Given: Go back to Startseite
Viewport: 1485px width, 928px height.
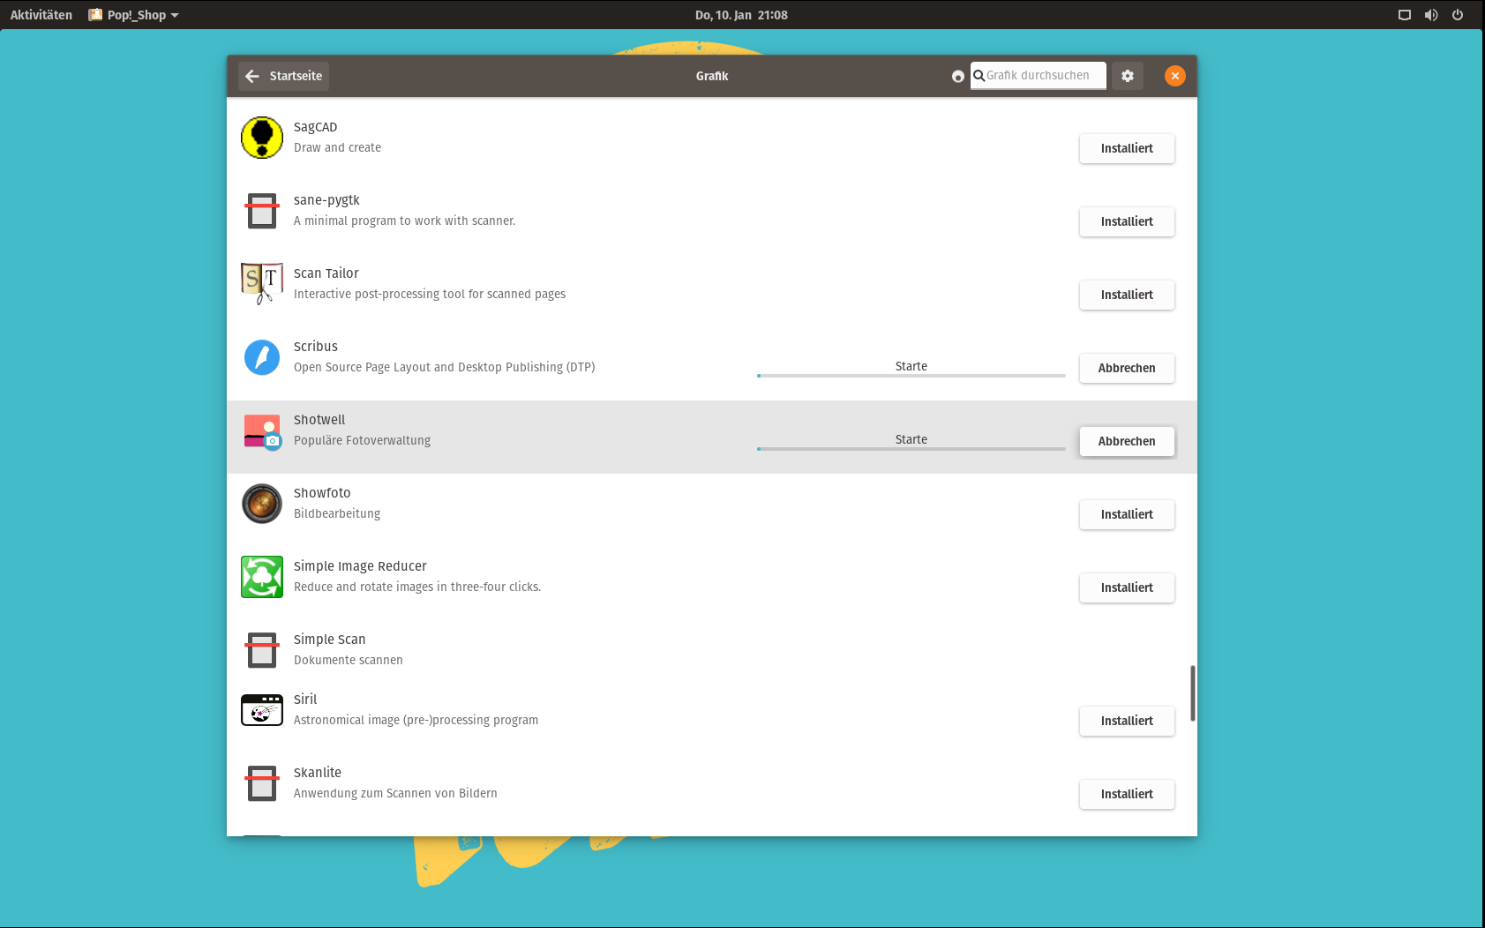Looking at the screenshot, I should coord(284,76).
